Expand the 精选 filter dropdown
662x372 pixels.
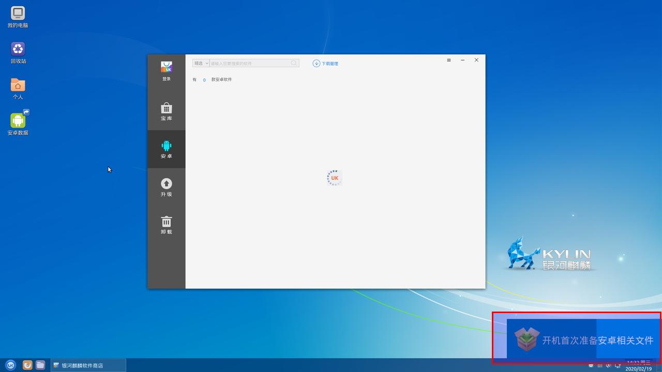[201, 63]
